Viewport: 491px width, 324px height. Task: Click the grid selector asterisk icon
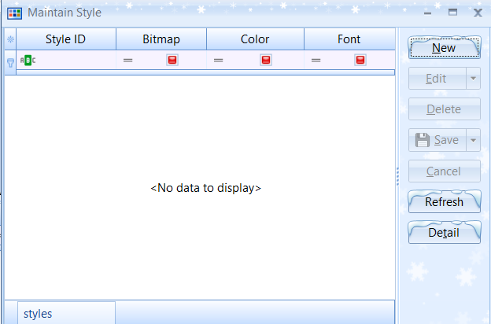coord(10,39)
